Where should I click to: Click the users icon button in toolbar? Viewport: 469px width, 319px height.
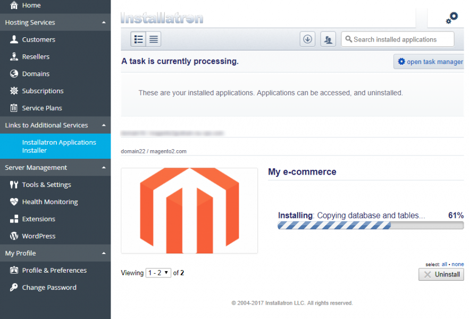(x=328, y=39)
